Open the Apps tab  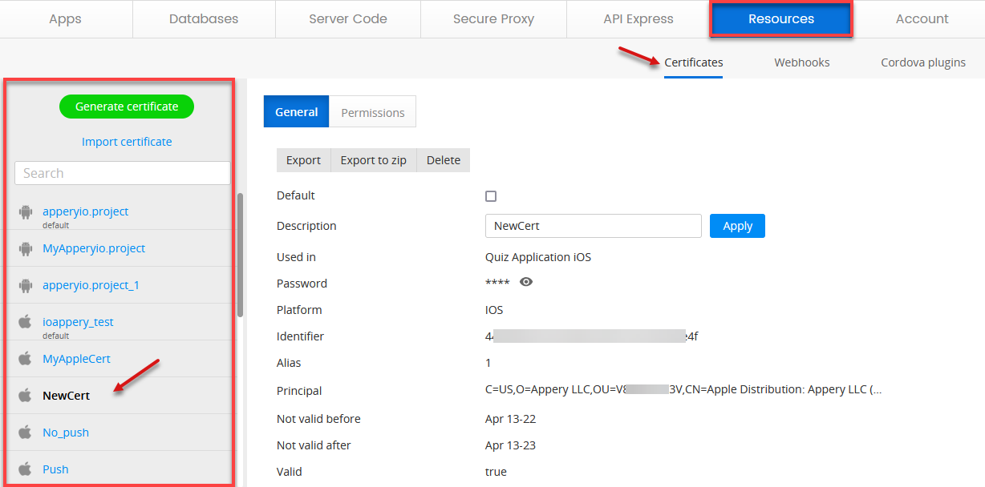(65, 19)
